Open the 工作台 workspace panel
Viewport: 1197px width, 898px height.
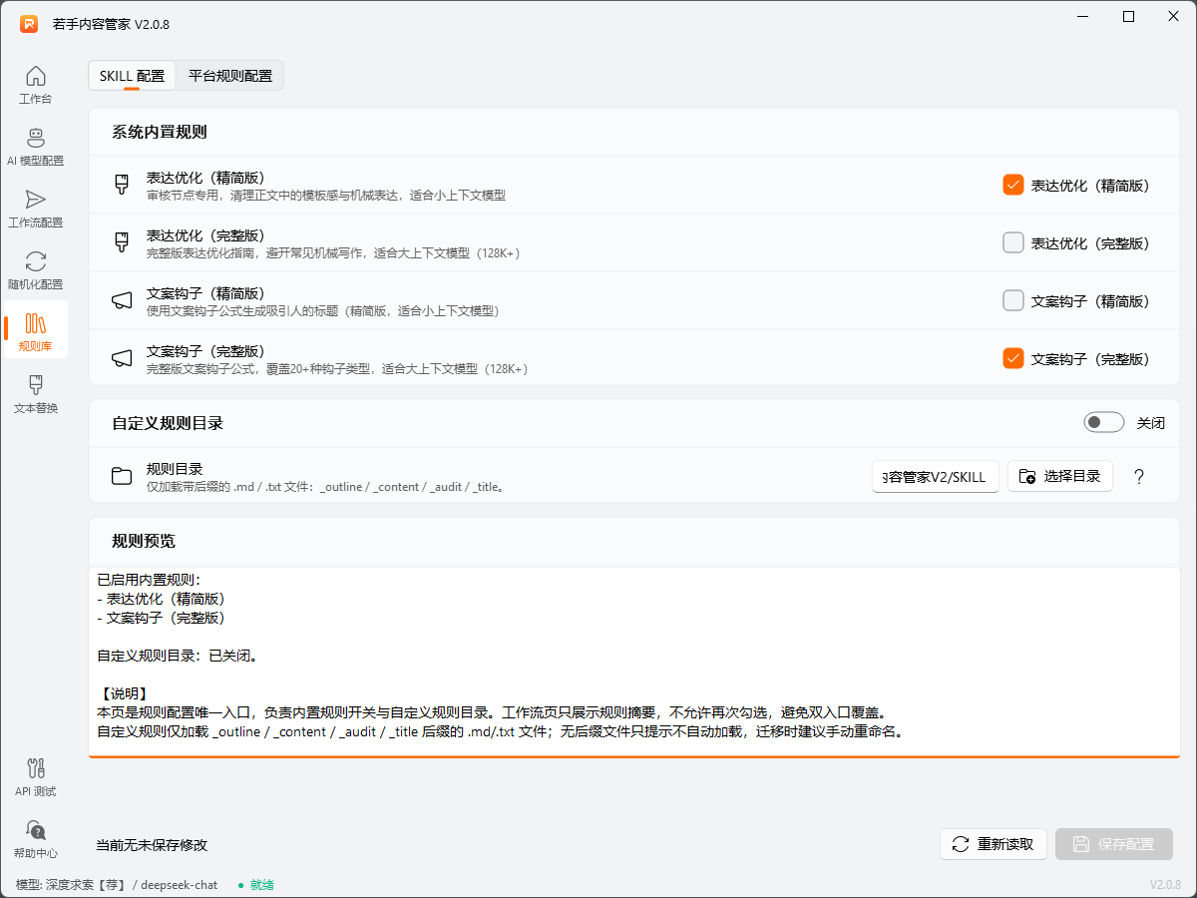[36, 85]
